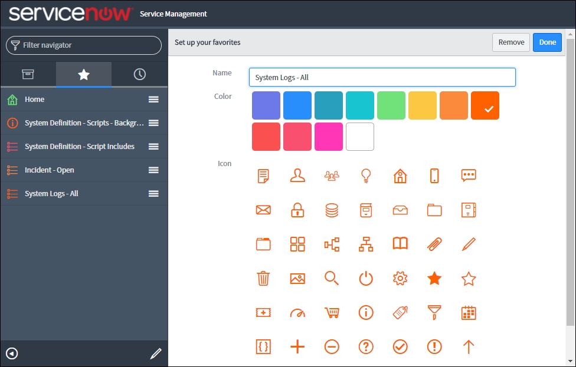Image resolution: width=576 pixels, height=367 pixels.
Task: Open the All Applications tab
Action: [x=28, y=74]
